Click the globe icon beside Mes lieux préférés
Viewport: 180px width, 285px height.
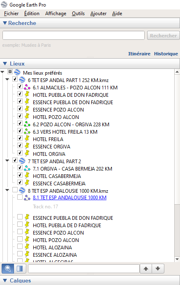click(x=17, y=72)
